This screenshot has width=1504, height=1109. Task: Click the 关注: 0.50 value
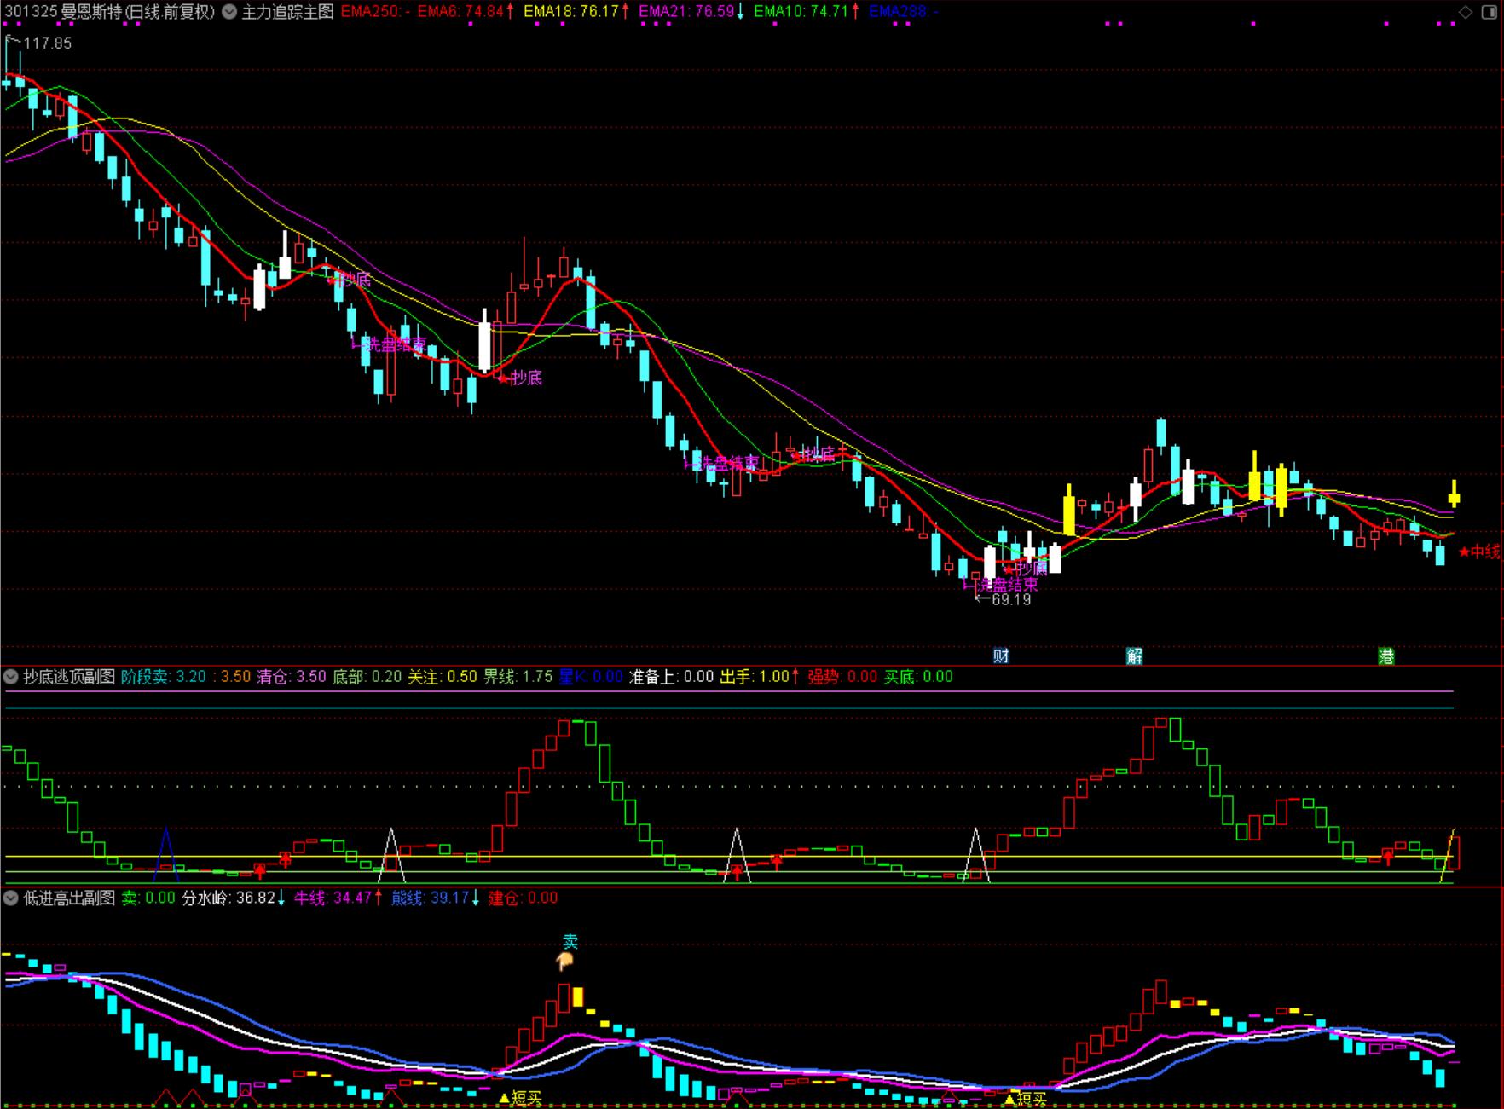click(x=442, y=677)
